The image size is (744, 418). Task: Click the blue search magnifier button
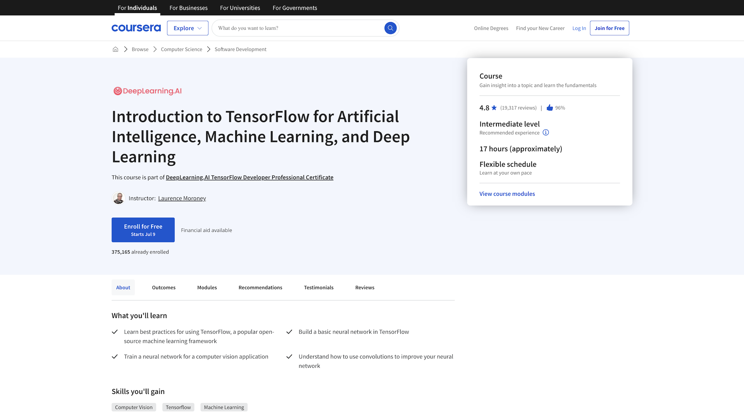pyautogui.click(x=390, y=28)
